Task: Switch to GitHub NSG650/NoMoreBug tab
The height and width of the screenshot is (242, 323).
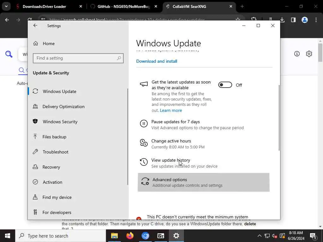Action: click(124, 6)
